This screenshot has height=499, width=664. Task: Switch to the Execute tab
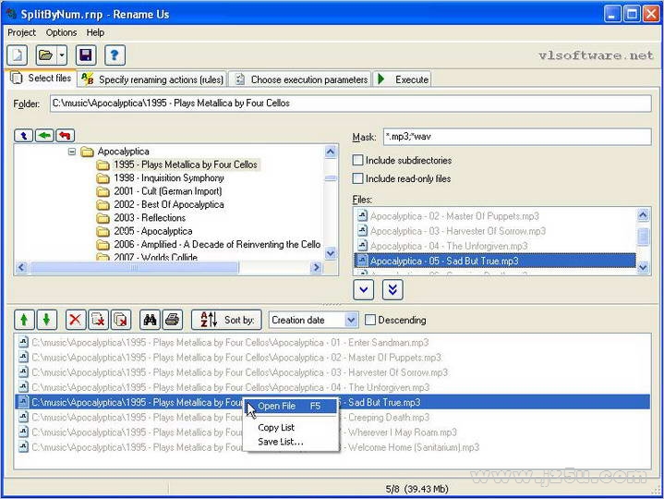point(403,79)
